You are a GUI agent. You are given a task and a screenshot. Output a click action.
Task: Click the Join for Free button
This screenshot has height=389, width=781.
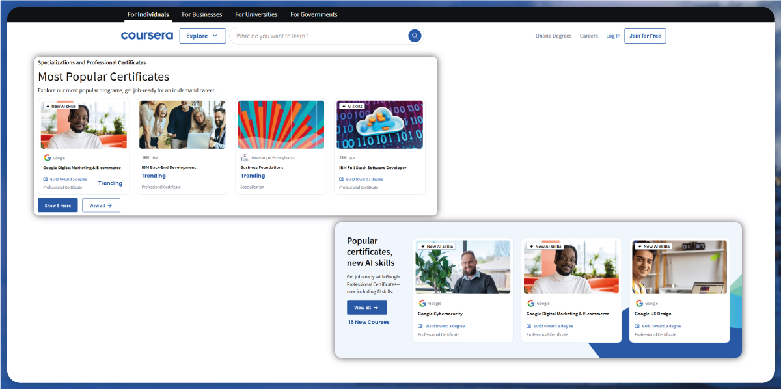tap(645, 36)
